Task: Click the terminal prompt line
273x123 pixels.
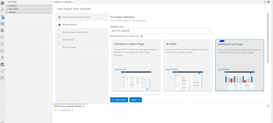Action: point(63,110)
